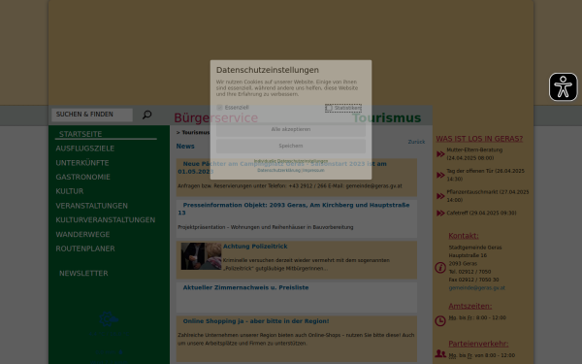
Task: Click the Tourismus breadcrumb
Action: click(x=196, y=132)
